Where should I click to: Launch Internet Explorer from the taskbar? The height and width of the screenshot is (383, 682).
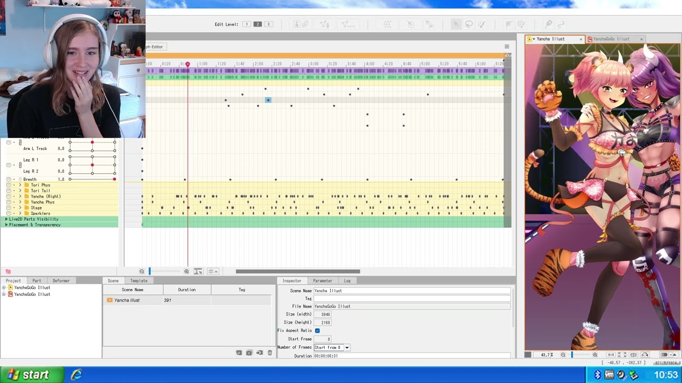coord(76,375)
